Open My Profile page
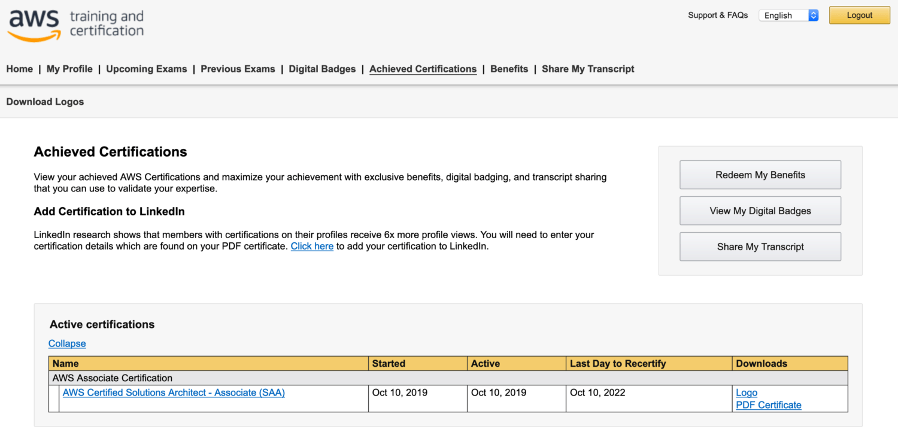The height and width of the screenshot is (438, 898). (x=69, y=69)
